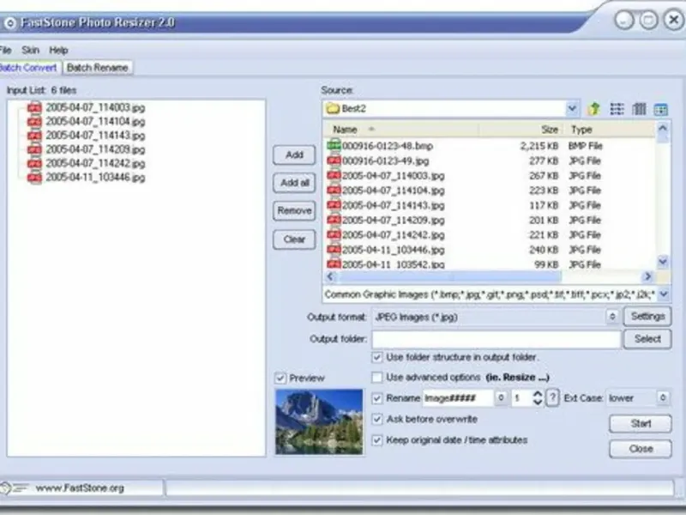Select 2005-04-07_114104.jpg in input list
686x515 pixels.
[95, 121]
